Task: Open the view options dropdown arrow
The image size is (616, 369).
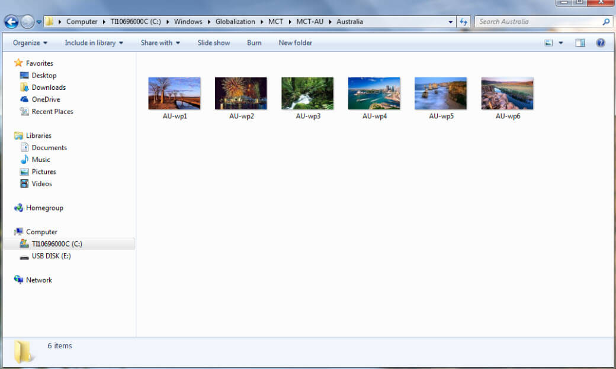Action: 560,43
